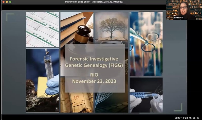Image resolution: width=202 pixels, height=120 pixels.
Task: Click the 2023-11-23 15:55:19 timestamp overlay
Action: (x=187, y=118)
